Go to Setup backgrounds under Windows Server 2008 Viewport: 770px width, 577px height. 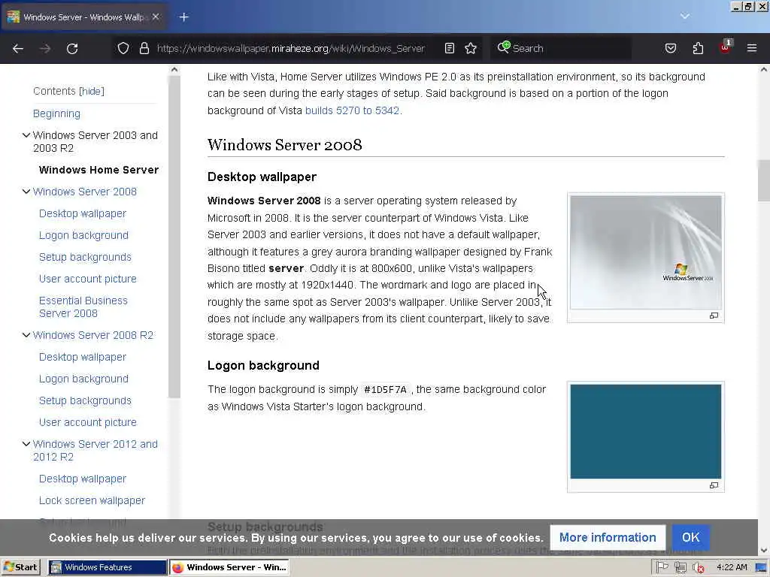pyautogui.click(x=85, y=257)
